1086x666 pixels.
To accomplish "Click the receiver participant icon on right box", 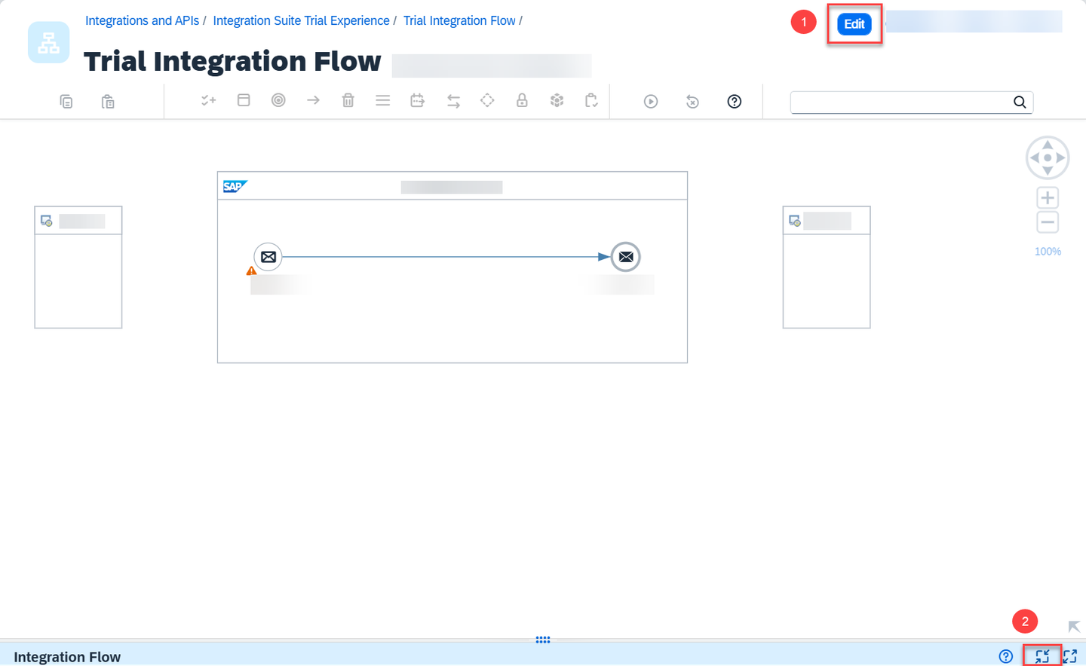I will 794,221.
